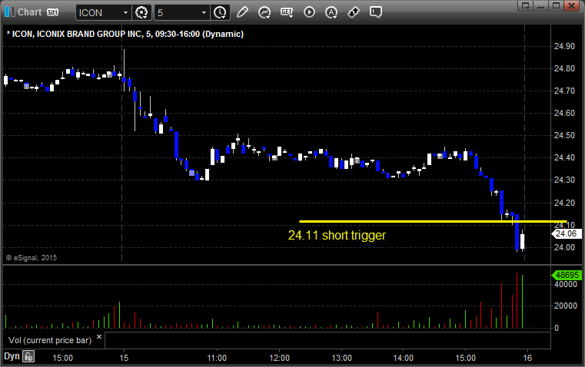Close the chart window with red X
Image resolution: width=585 pixels, height=367 pixels.
[x=572, y=5]
